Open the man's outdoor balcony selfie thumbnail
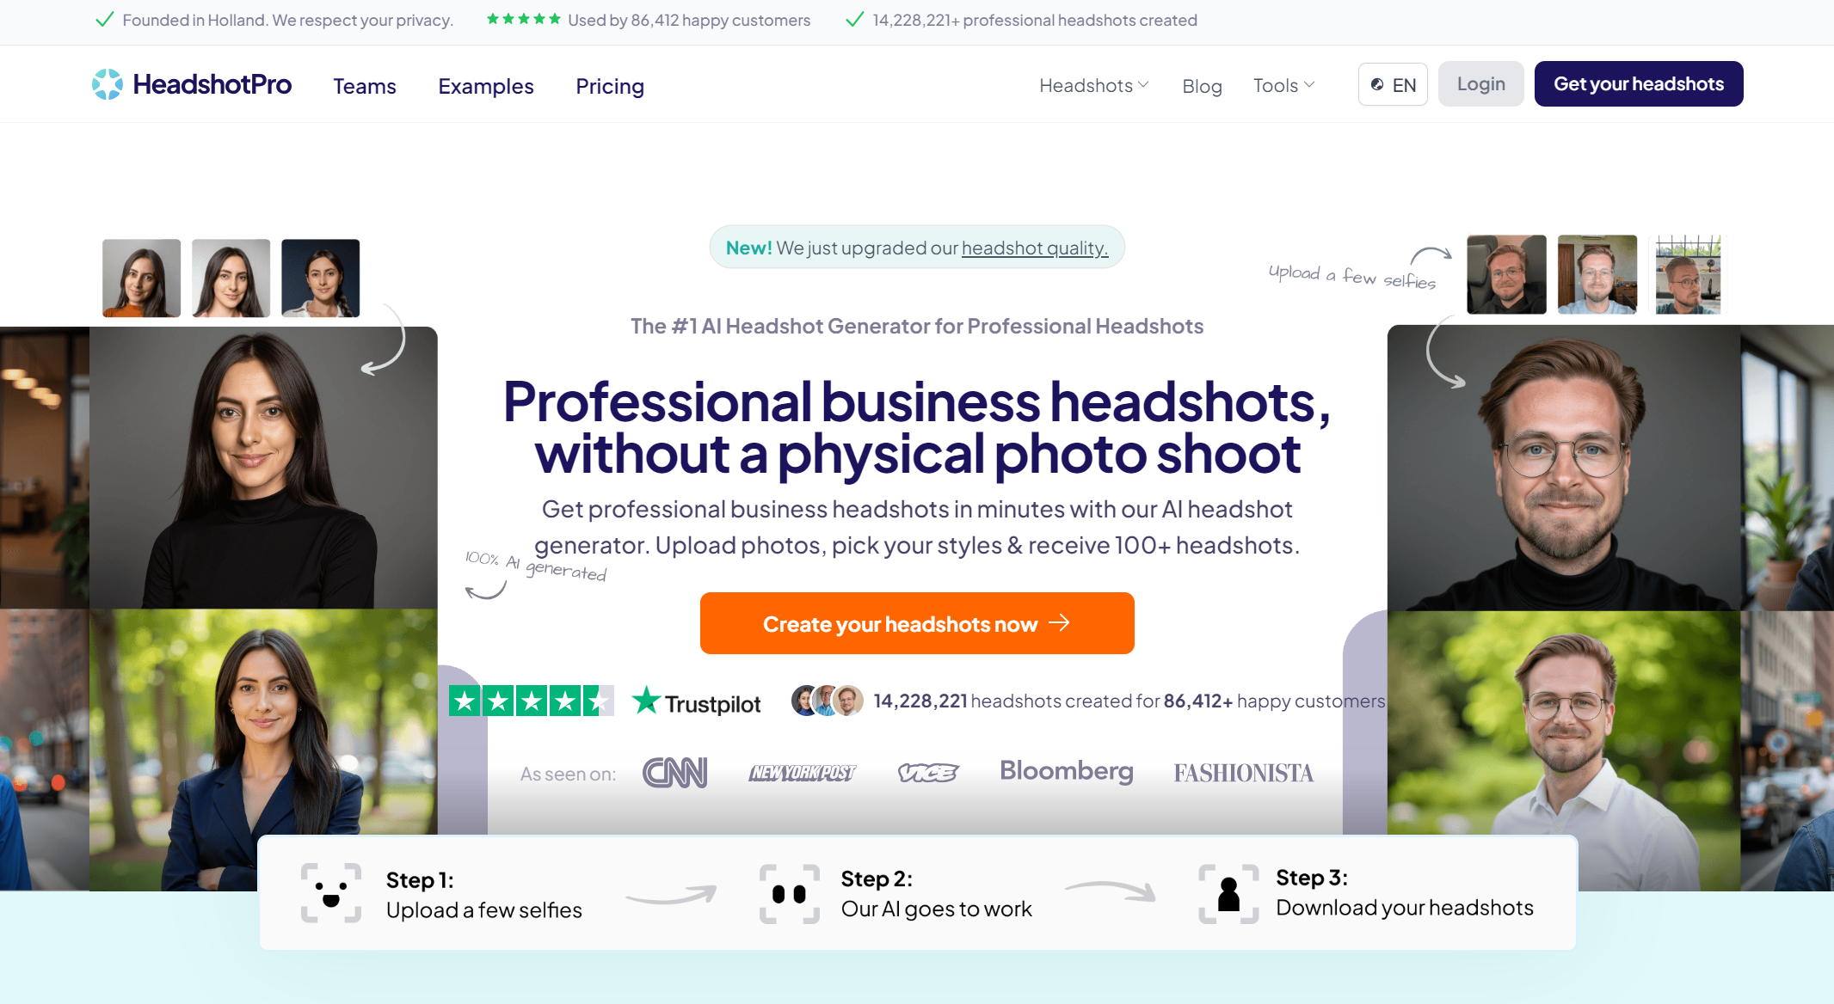This screenshot has width=1834, height=1004. click(1688, 274)
